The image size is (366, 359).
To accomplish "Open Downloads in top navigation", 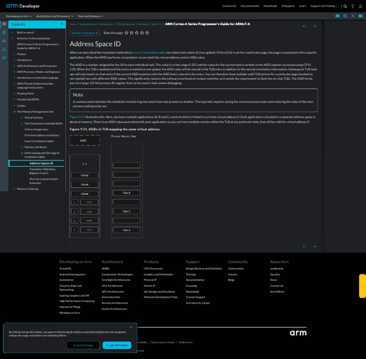I will tap(270, 6).
